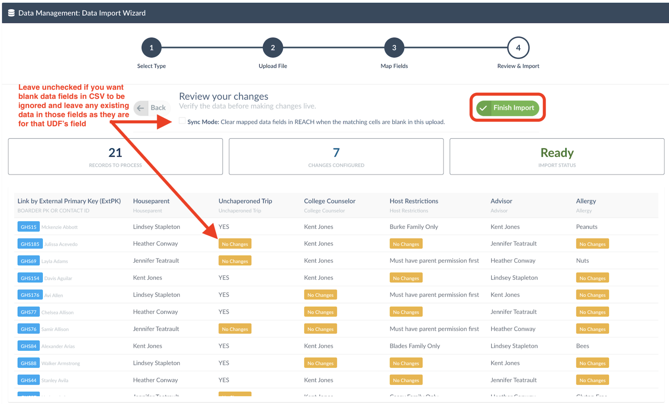Image resolution: width=669 pixels, height=404 pixels.
Task: Click the Houseparent column header
Action: pos(151,201)
